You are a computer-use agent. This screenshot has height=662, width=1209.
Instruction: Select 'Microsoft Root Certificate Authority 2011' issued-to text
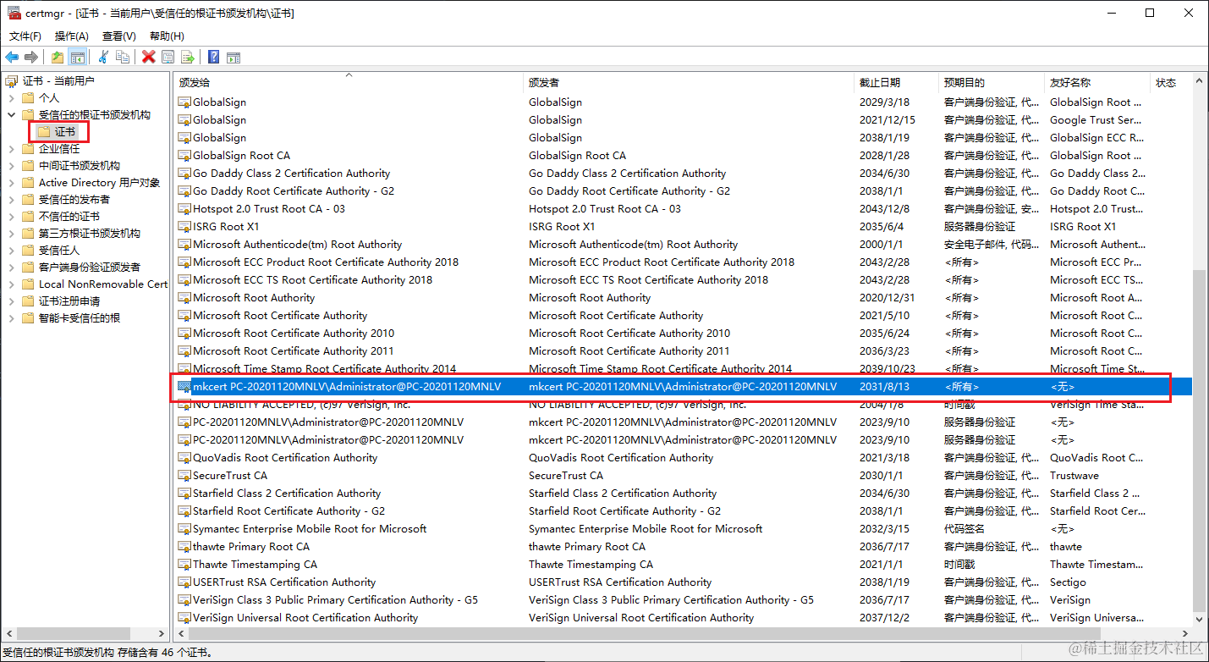point(294,351)
